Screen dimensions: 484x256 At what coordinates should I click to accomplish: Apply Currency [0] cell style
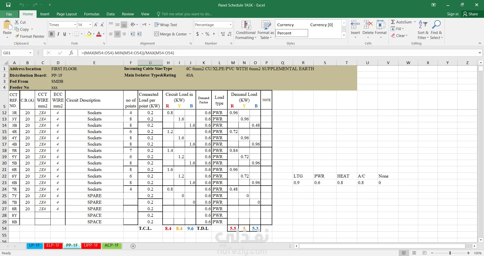click(x=321, y=25)
